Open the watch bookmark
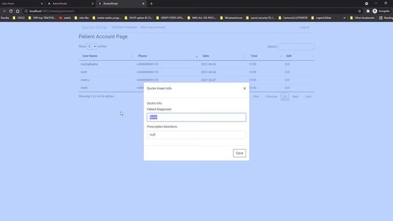The height and width of the screenshot is (221, 393). (65, 18)
